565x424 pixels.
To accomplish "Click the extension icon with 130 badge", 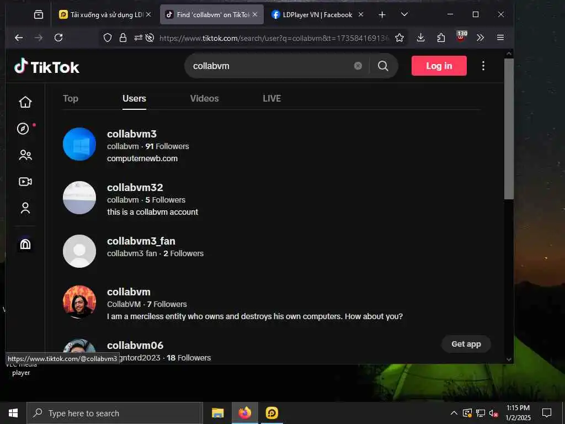I will pos(461,36).
